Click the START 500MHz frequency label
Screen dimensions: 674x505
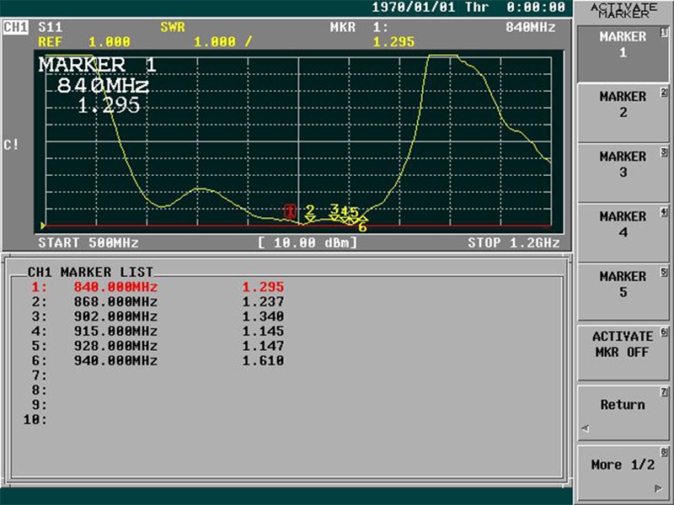88,242
